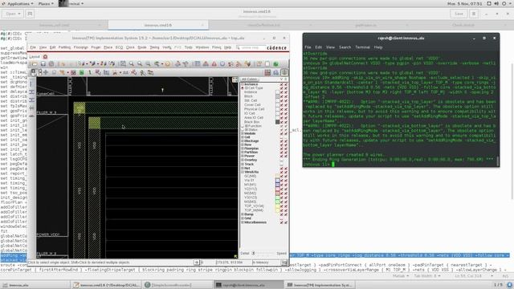This screenshot has height=289, width=514.
Task: Open the Floorplan menu in Innovus
Action: point(80,47)
